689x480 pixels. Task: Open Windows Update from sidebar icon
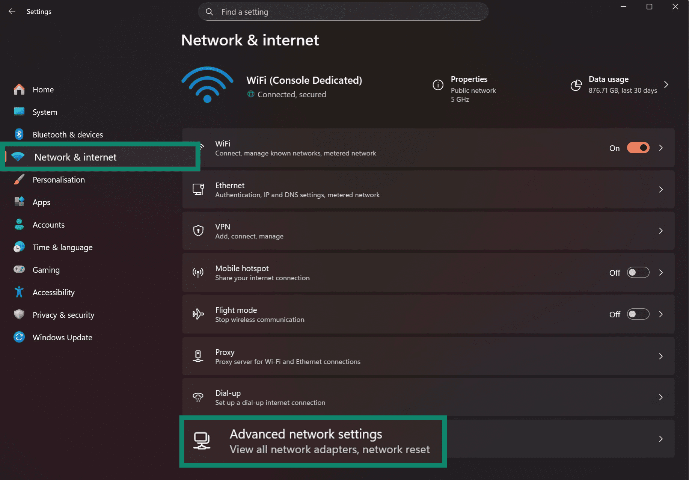19,337
